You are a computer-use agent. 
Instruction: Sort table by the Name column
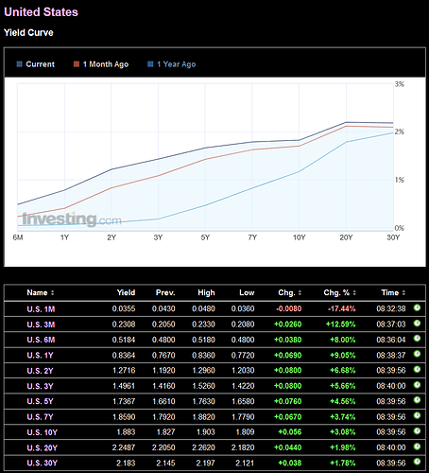41,292
